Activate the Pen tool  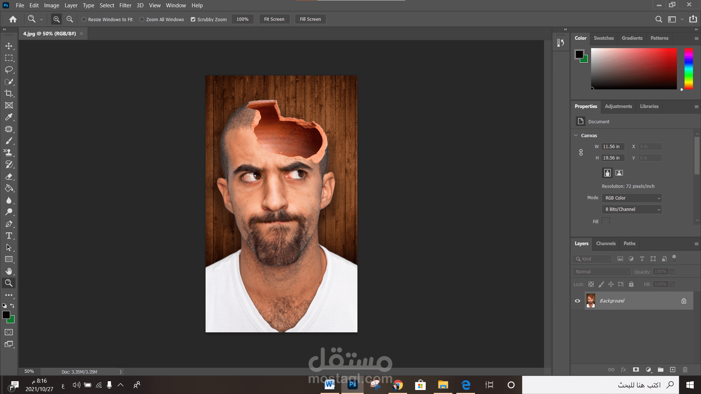(x=9, y=224)
